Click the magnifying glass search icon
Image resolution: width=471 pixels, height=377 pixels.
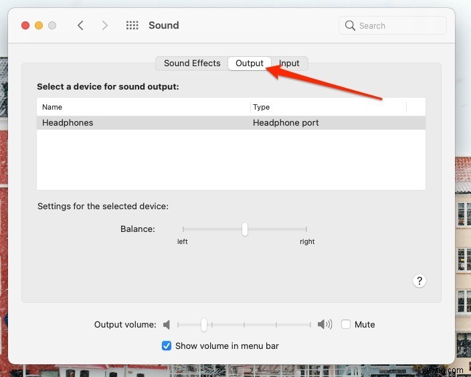(350, 25)
